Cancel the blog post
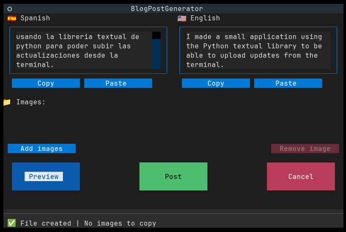This screenshot has height=232, width=346. point(301,176)
